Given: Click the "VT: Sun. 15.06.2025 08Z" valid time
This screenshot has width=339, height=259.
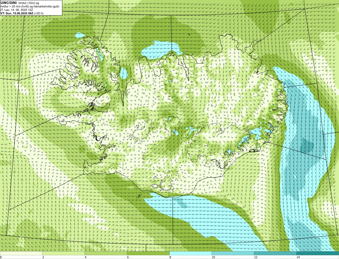Looking at the screenshot, I should click(17, 13).
